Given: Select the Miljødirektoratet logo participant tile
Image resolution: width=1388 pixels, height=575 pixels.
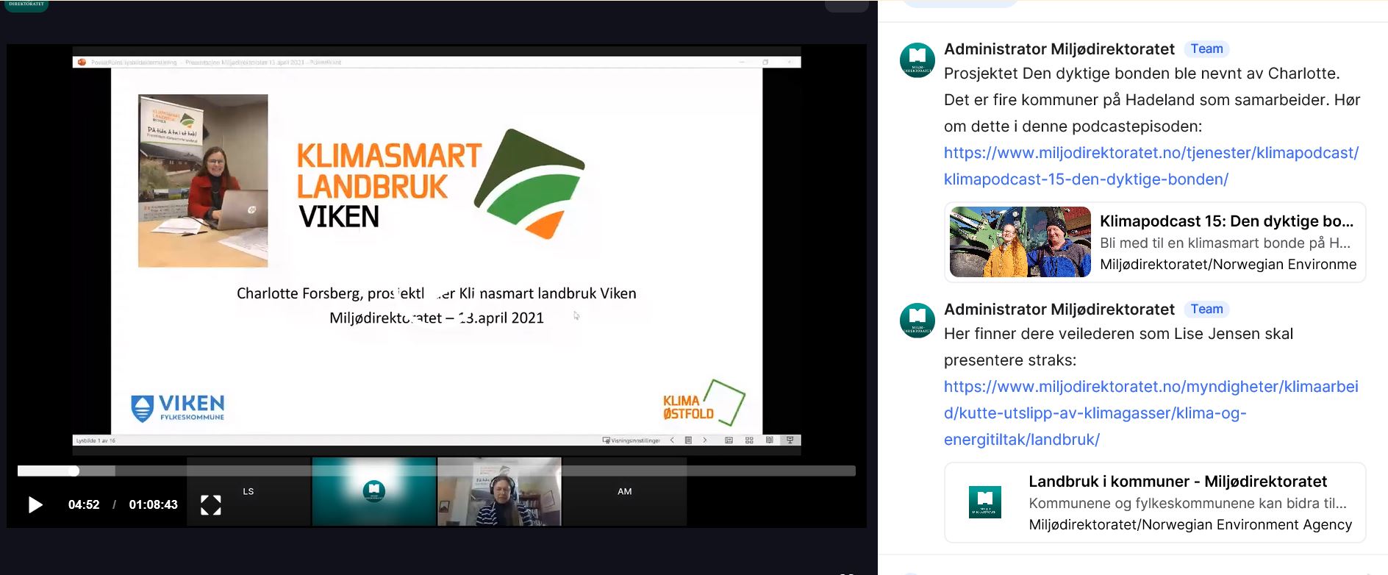Looking at the screenshot, I should coord(374,491).
